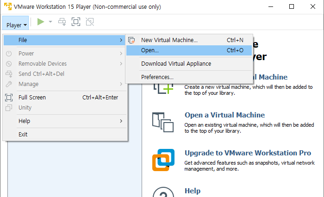Click the Unity mode toolbar icon

[x=90, y=22]
